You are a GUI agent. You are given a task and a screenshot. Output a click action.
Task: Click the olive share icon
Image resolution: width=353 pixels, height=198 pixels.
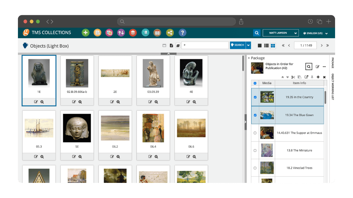click(x=170, y=33)
